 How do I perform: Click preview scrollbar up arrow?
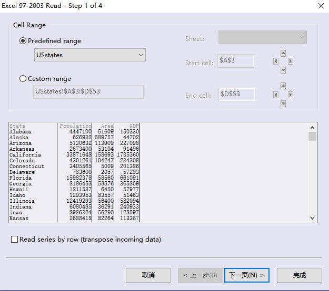(313, 128)
